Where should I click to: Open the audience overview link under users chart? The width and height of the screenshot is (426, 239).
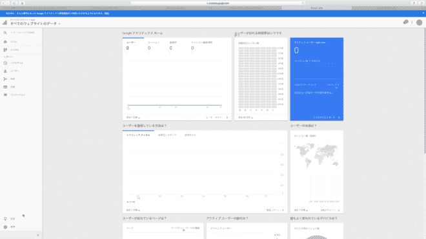coord(217,117)
